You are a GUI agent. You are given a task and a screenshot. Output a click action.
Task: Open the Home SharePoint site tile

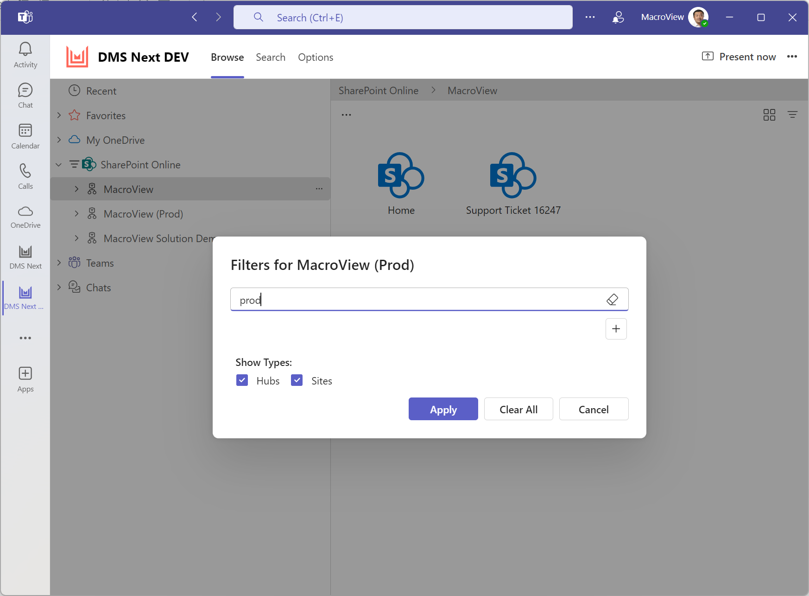point(401,184)
